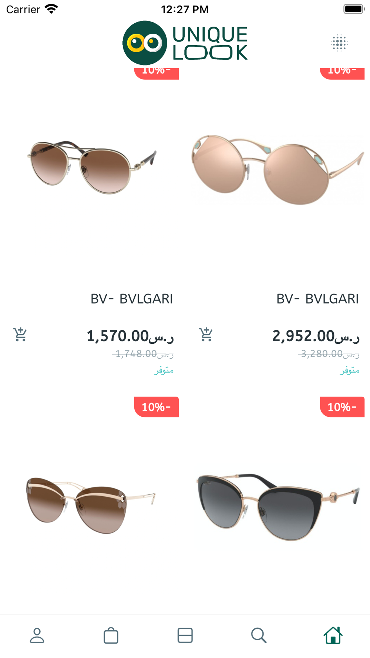Open the BV- BVLGARI title priced 2,952.00

[x=317, y=299]
